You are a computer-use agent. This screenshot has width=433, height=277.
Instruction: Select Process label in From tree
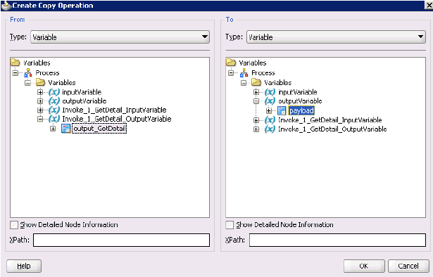(47, 73)
